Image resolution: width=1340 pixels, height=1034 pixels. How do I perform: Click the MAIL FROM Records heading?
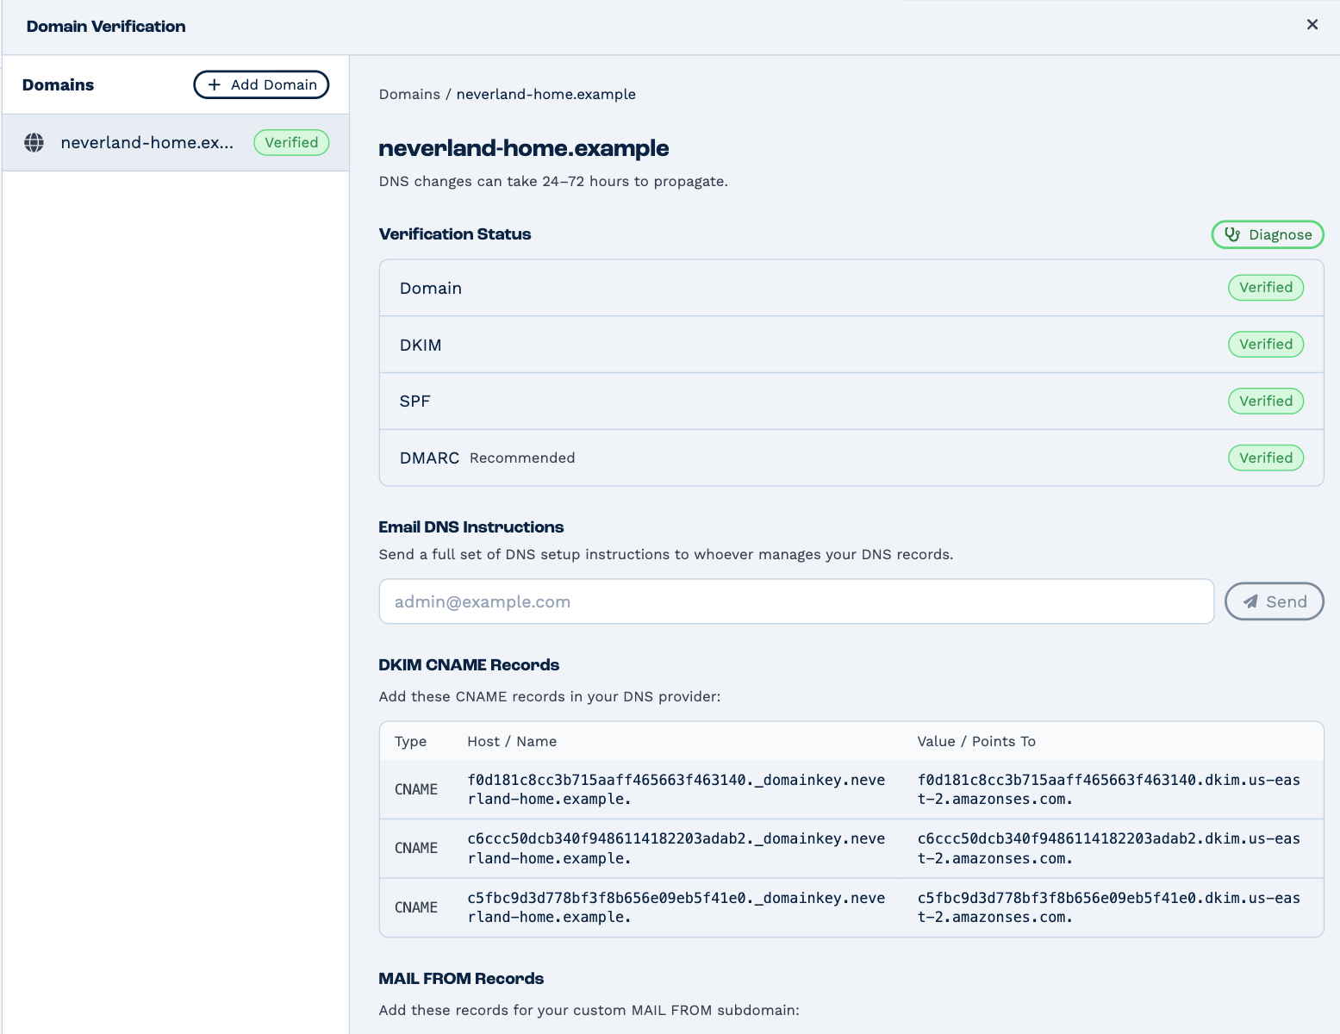[x=461, y=979]
